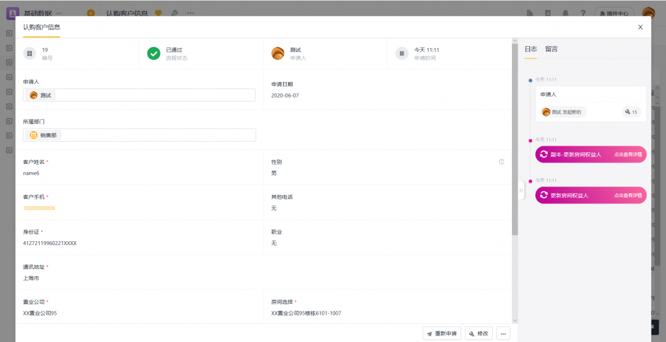Image resolution: width=666 pixels, height=342 pixels.
Task: Switch to the 日志 tab
Action: [531, 49]
